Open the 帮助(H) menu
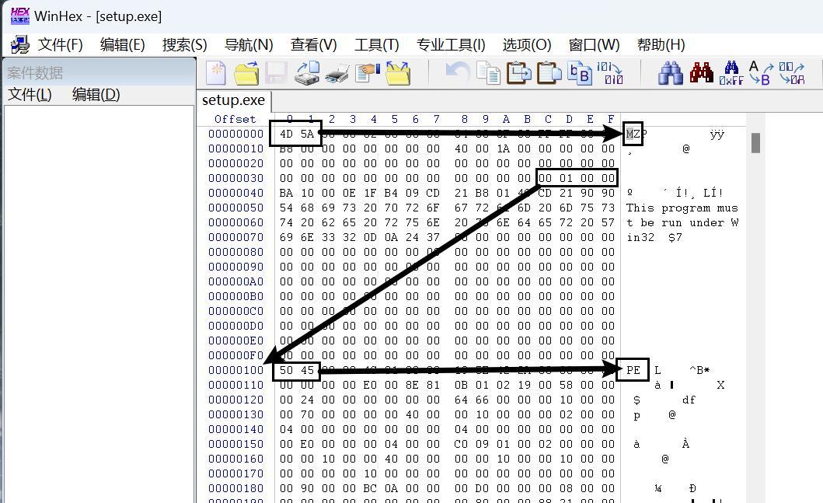 coord(661,44)
